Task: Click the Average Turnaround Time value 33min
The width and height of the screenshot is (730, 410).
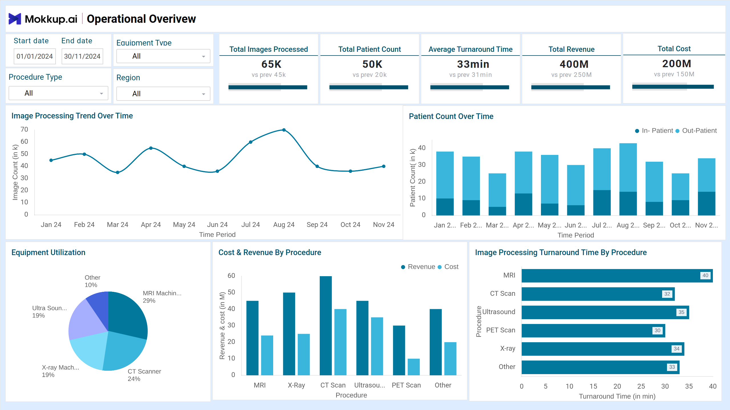Action: 473,64
